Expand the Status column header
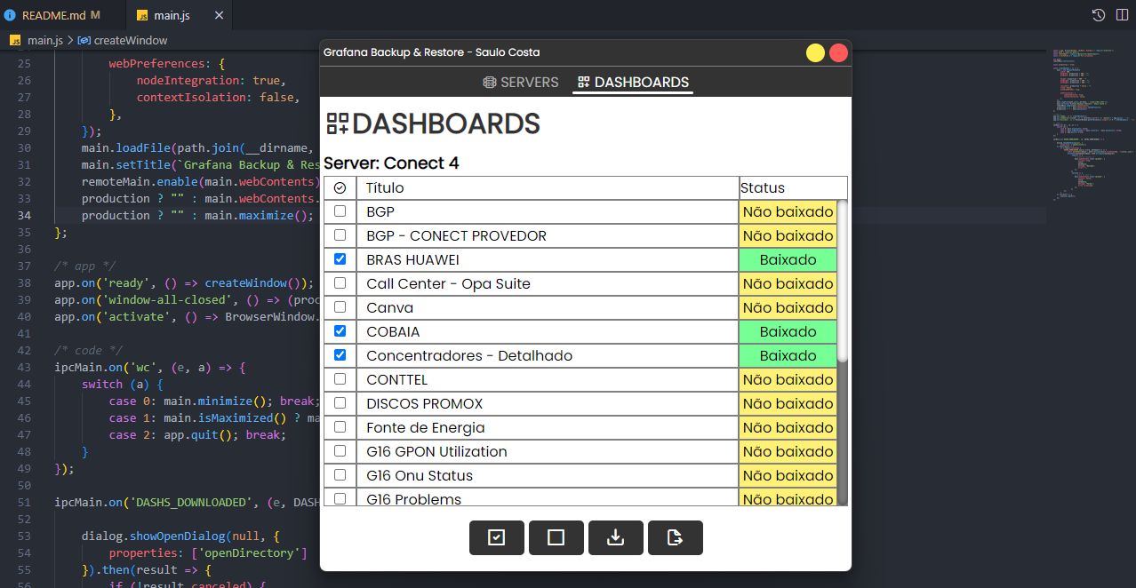Screen dimensions: 1136x588 pyautogui.click(x=792, y=187)
